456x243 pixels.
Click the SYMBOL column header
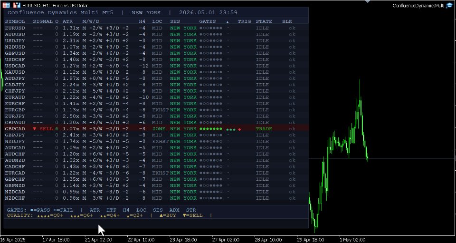(x=15, y=21)
